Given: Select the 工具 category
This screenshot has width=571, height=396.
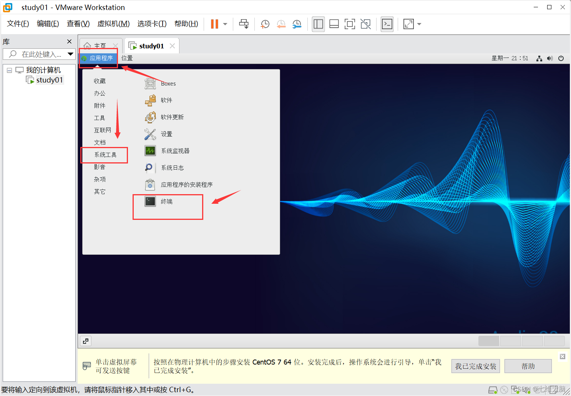Looking at the screenshot, I should pyautogui.click(x=100, y=118).
